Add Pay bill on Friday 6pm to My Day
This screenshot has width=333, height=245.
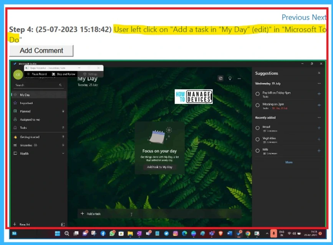coord(319,94)
